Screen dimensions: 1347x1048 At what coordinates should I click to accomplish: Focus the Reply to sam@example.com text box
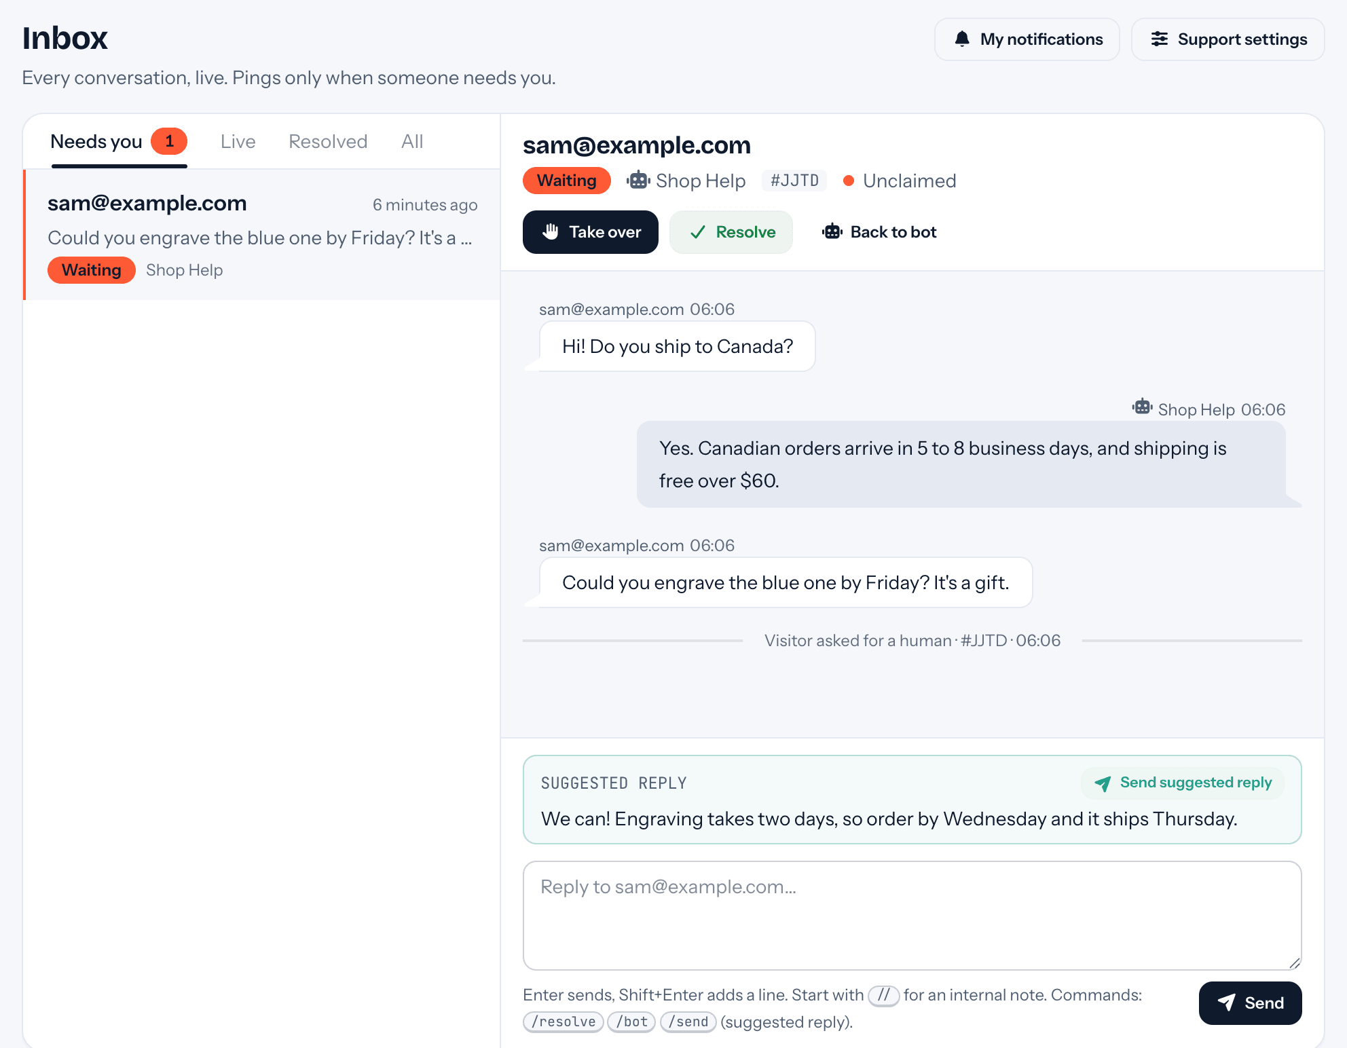[912, 916]
